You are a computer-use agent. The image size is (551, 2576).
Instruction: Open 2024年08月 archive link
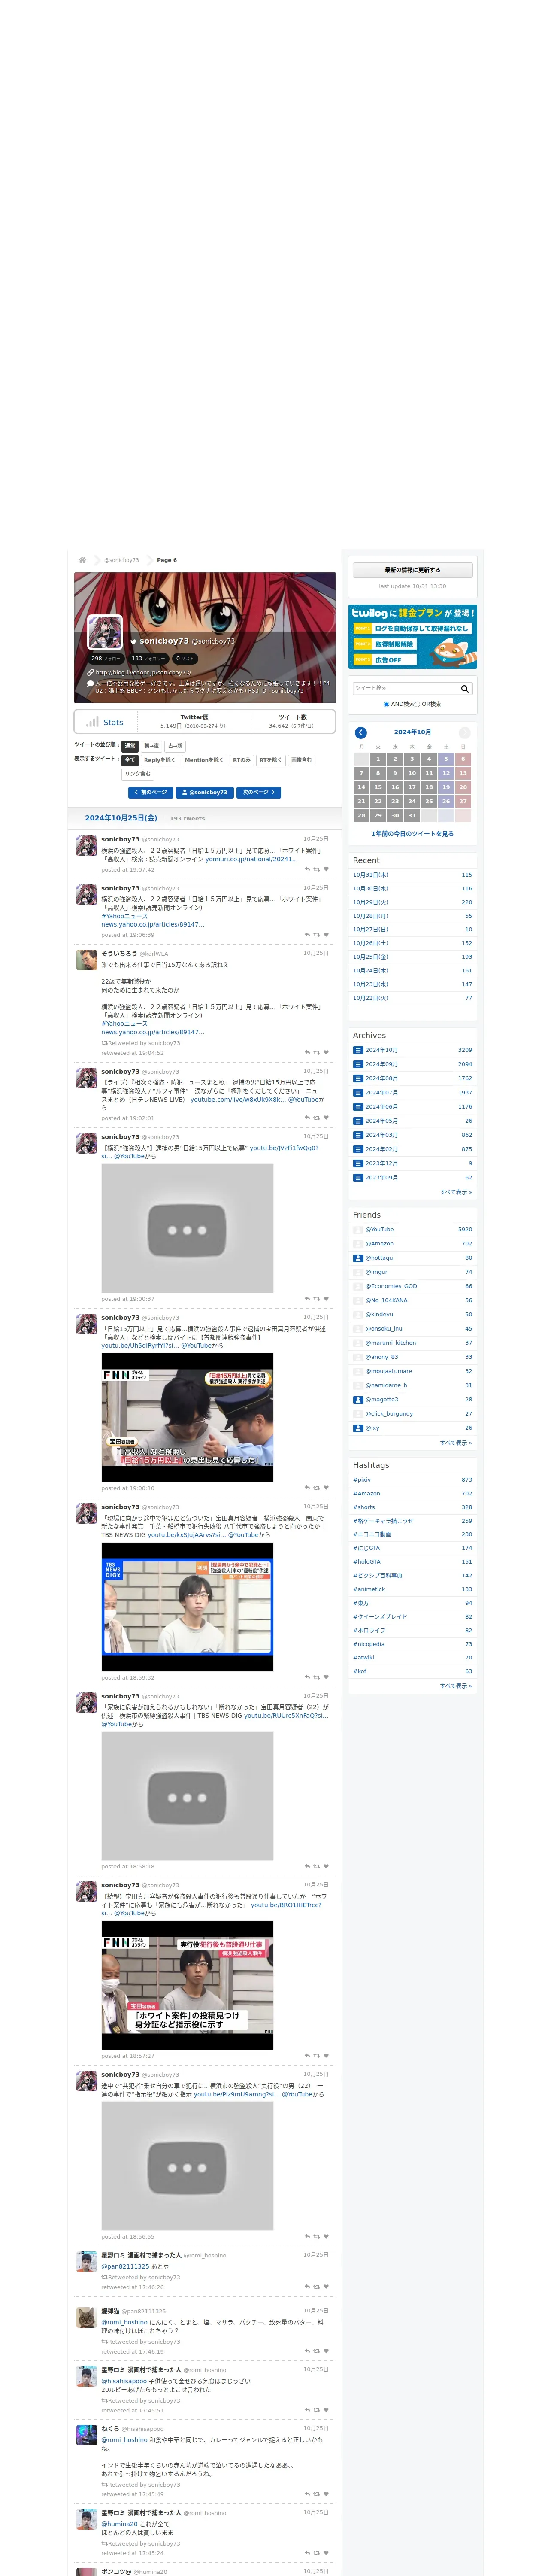[381, 1079]
